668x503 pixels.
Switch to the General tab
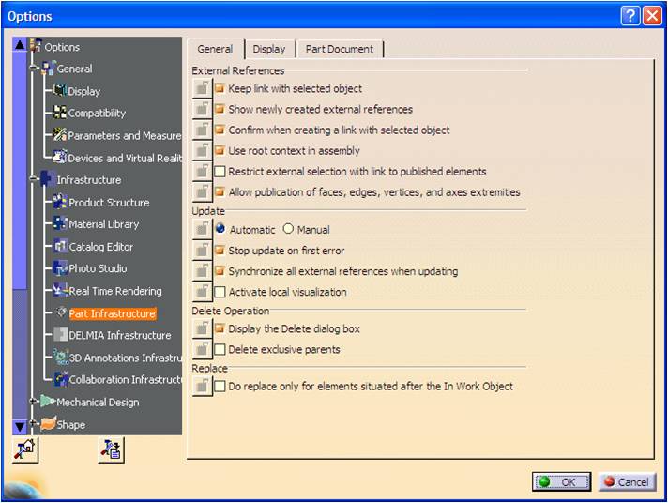click(x=215, y=49)
